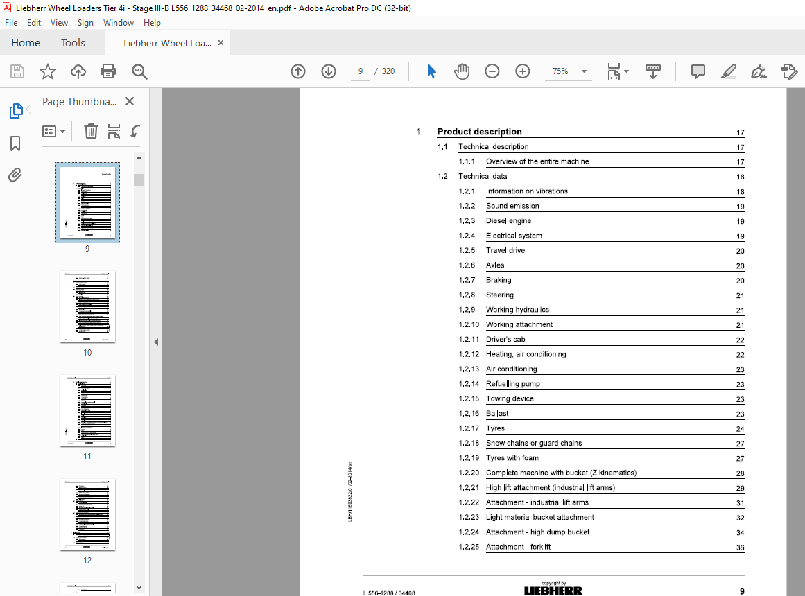The image size is (805, 596).
Task: Select page 12 thumbnail
Action: [88, 515]
